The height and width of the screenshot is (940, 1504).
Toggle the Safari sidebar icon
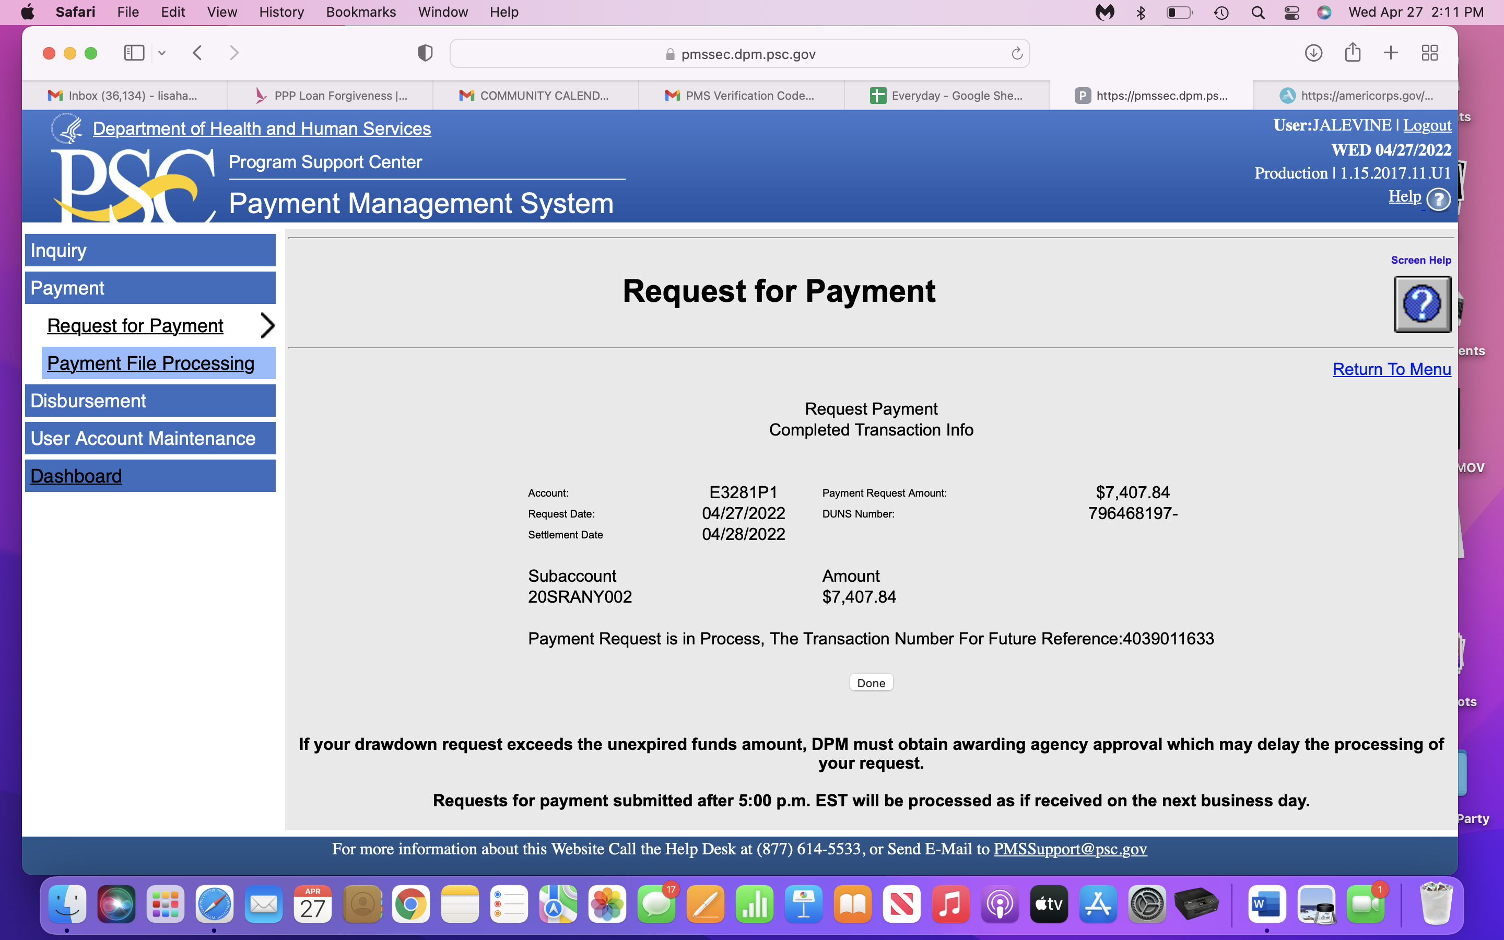point(134,53)
